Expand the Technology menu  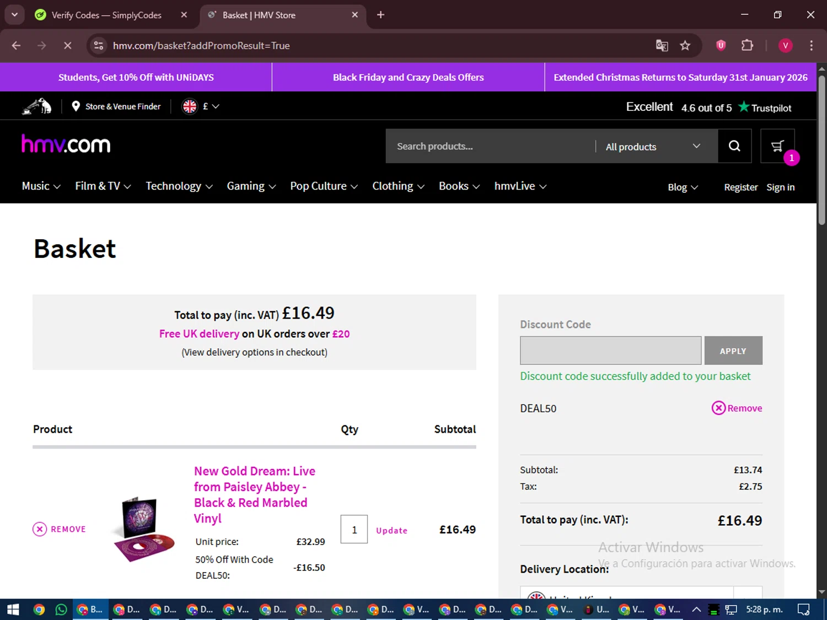[179, 186]
